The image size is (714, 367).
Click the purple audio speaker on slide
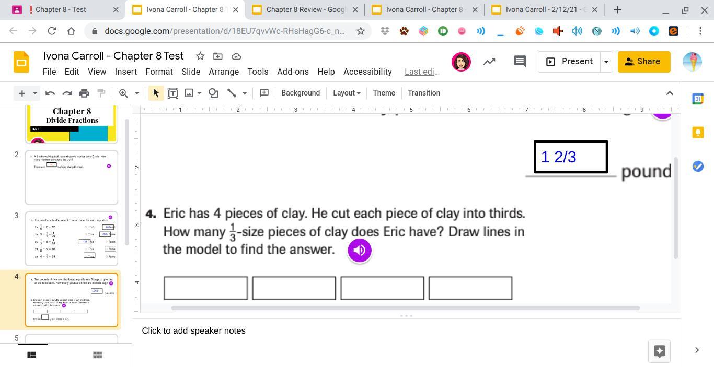pyautogui.click(x=360, y=250)
